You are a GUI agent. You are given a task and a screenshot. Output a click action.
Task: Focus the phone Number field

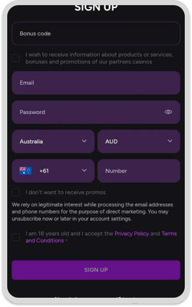coord(139,171)
